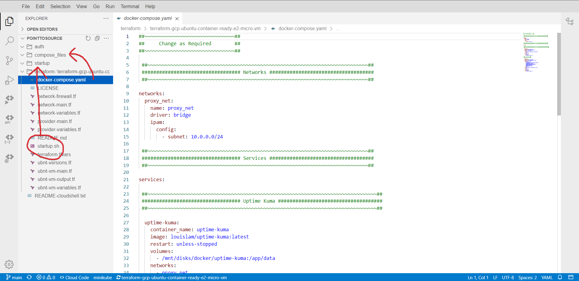Open the Run and Debug view
Image resolution: width=579 pixels, height=281 pixels.
click(x=9, y=80)
